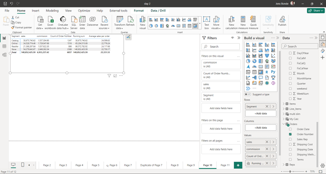The image size is (326, 174).
Task: Open Segment field options chevron in Rows
Action: [x=273, y=107]
